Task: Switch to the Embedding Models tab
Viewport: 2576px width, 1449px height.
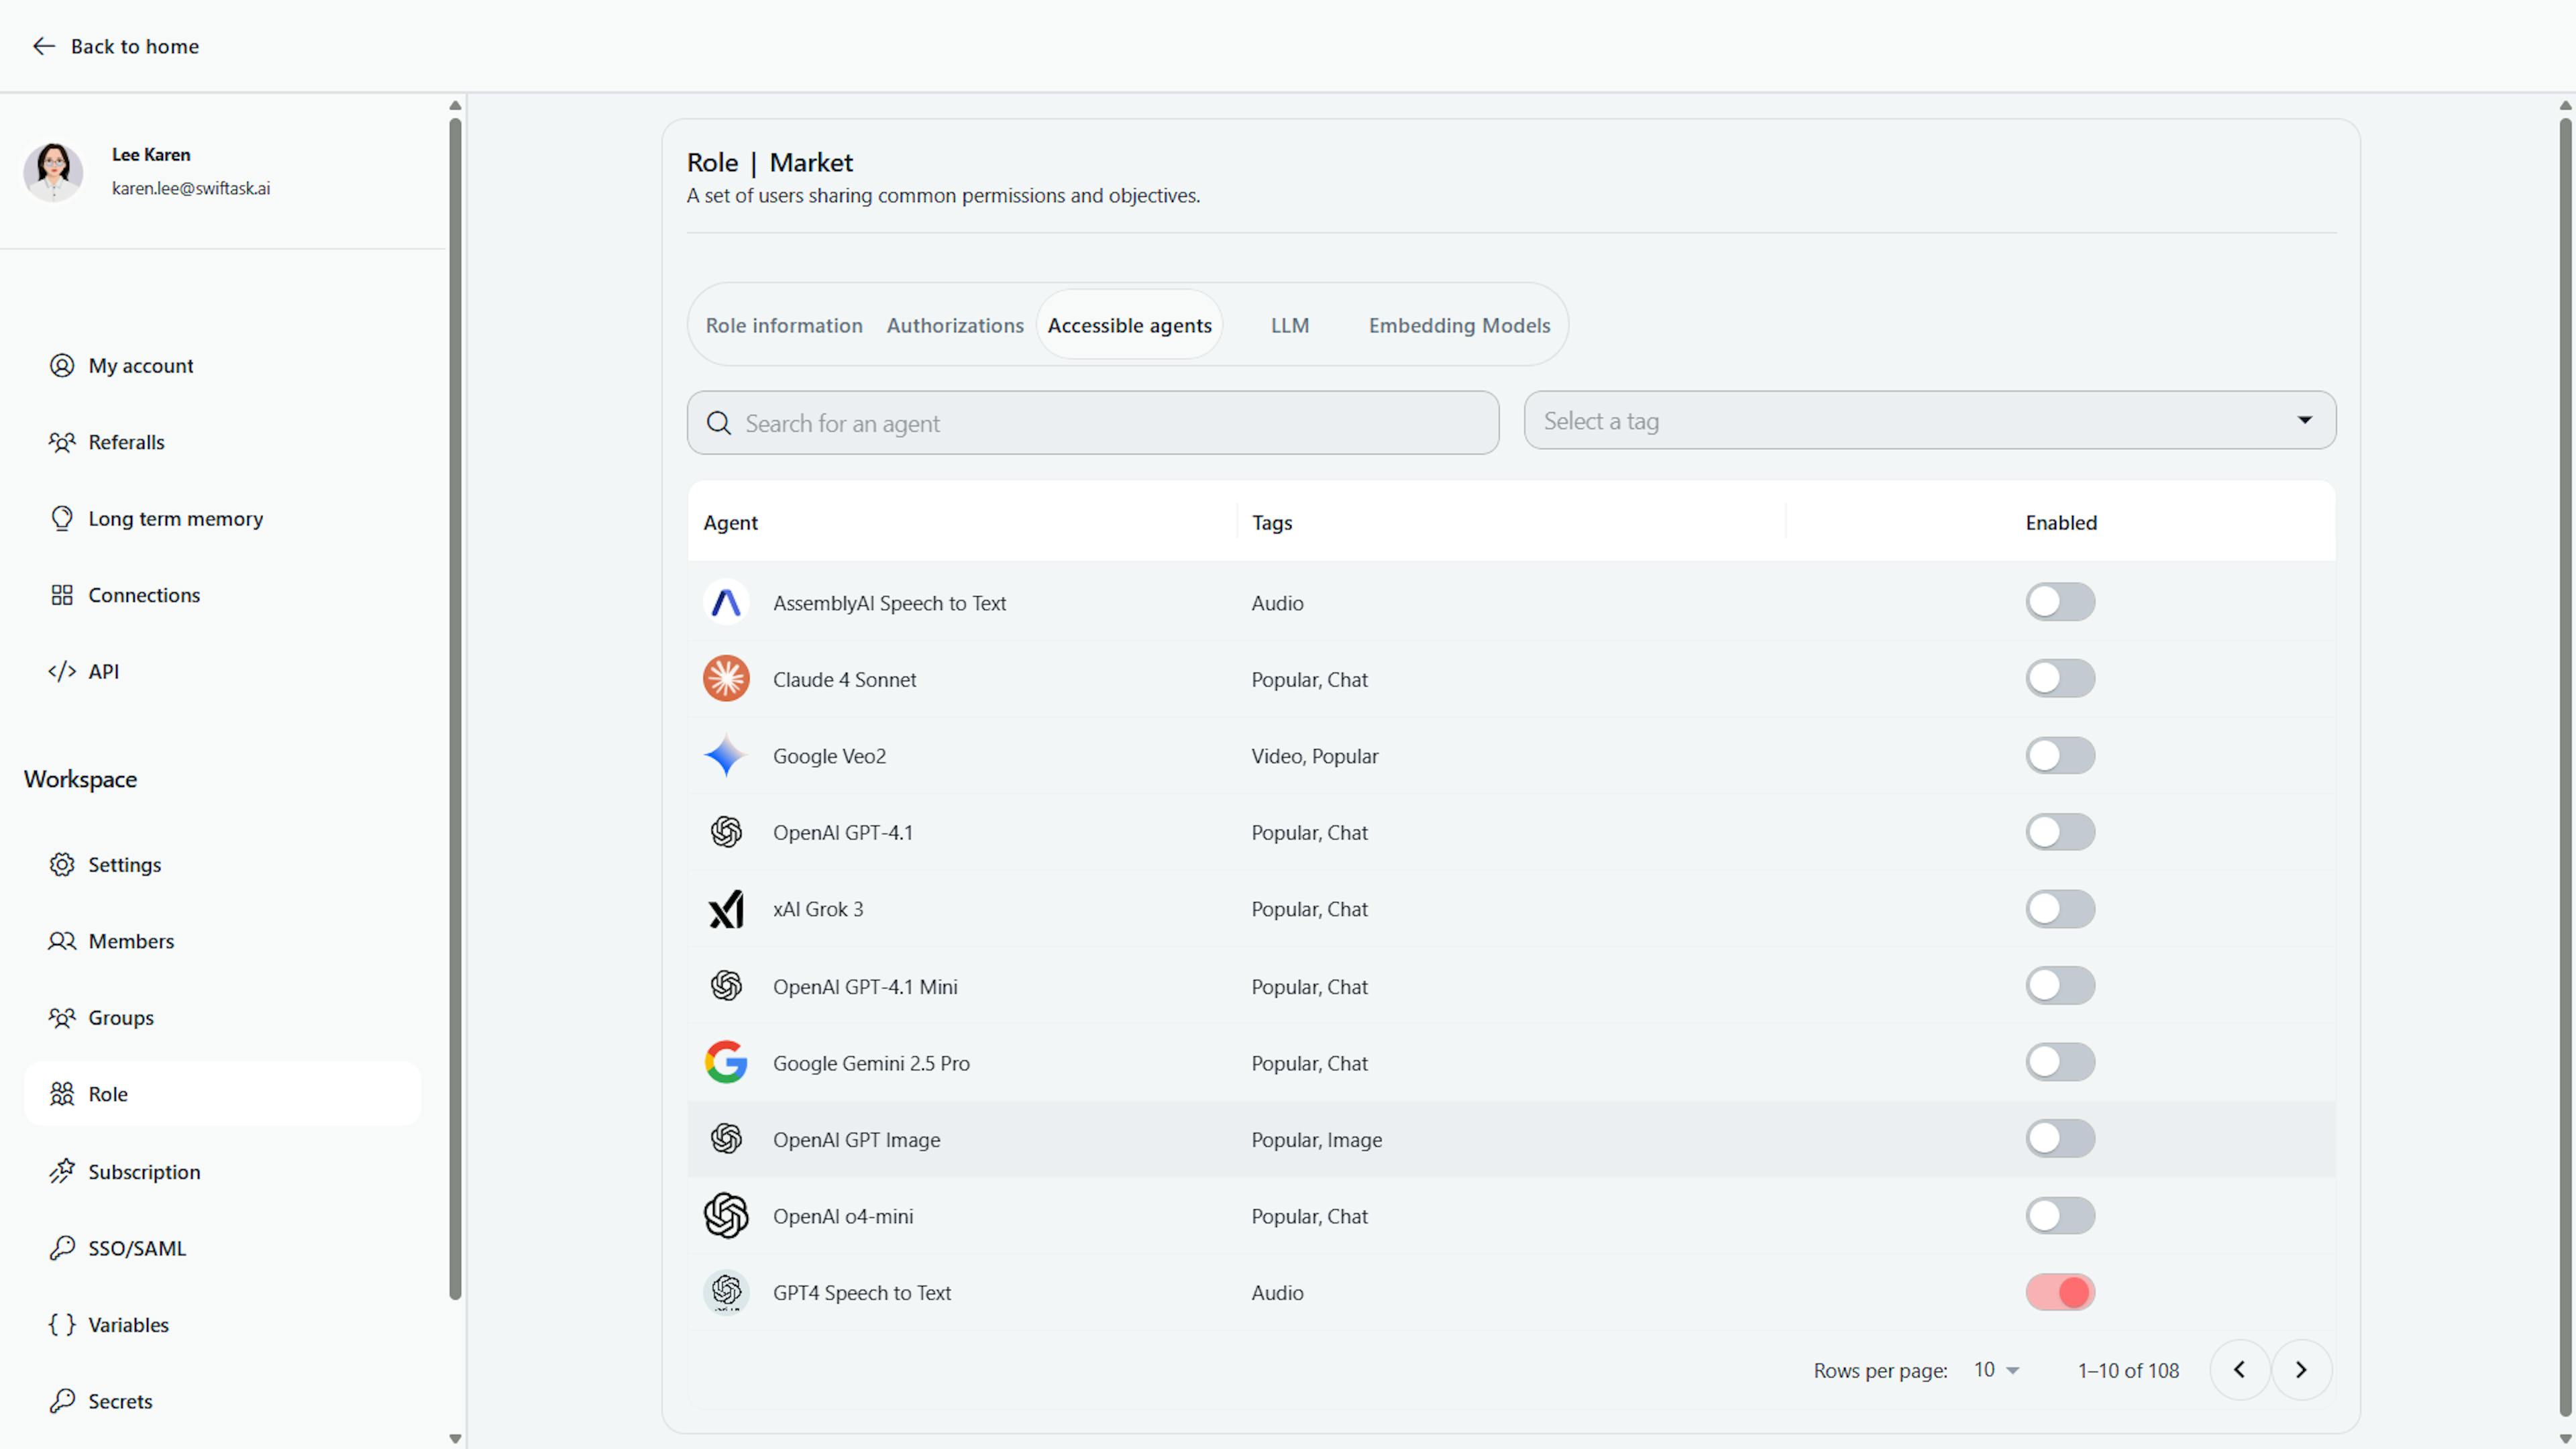Action: [1459, 325]
